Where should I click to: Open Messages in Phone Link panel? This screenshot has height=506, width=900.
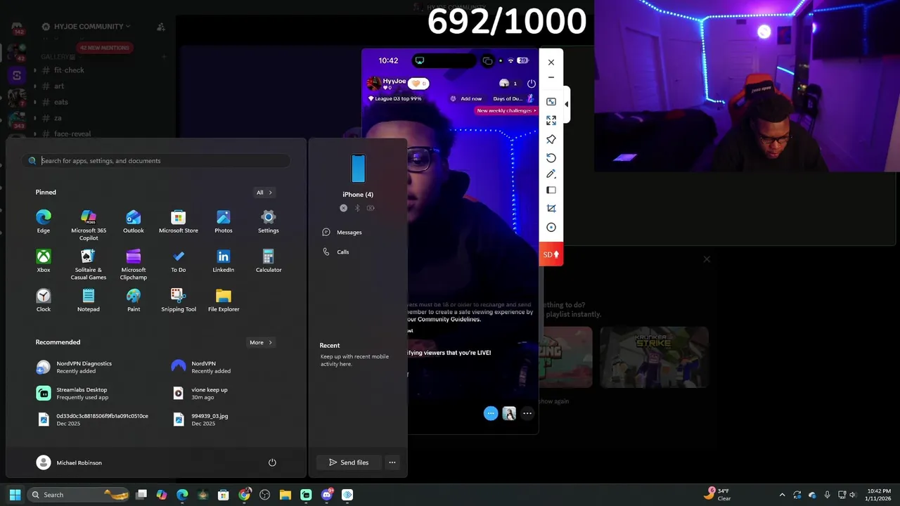tap(342, 233)
